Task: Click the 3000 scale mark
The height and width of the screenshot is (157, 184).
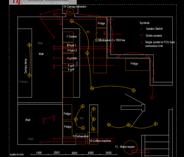Action: 74,153
